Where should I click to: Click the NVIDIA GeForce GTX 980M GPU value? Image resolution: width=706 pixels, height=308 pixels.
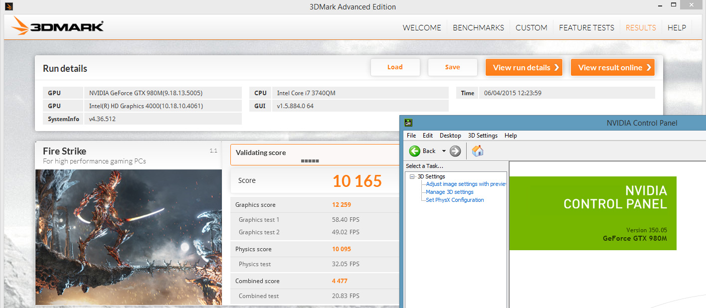[146, 93]
